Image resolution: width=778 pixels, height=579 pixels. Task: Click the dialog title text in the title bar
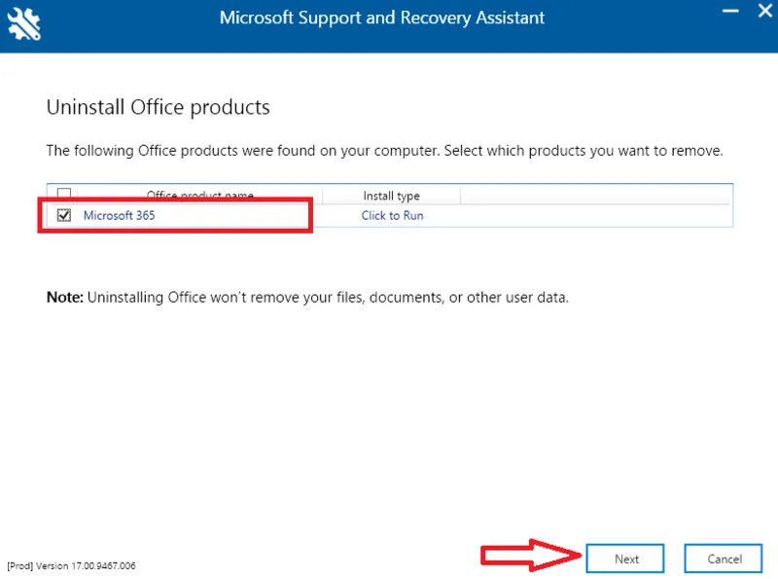click(382, 18)
